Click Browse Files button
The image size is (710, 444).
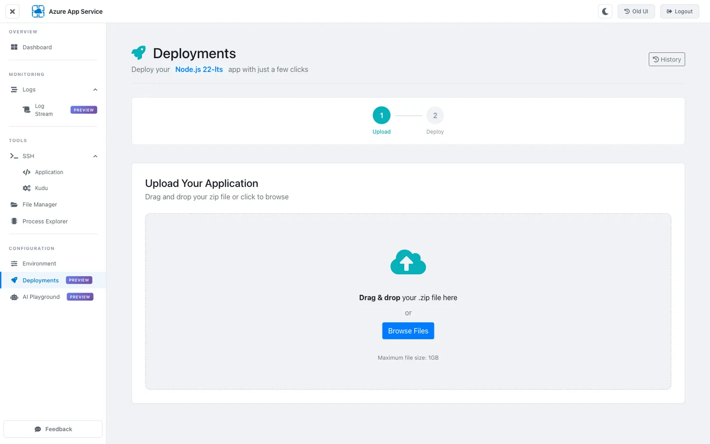pos(408,331)
